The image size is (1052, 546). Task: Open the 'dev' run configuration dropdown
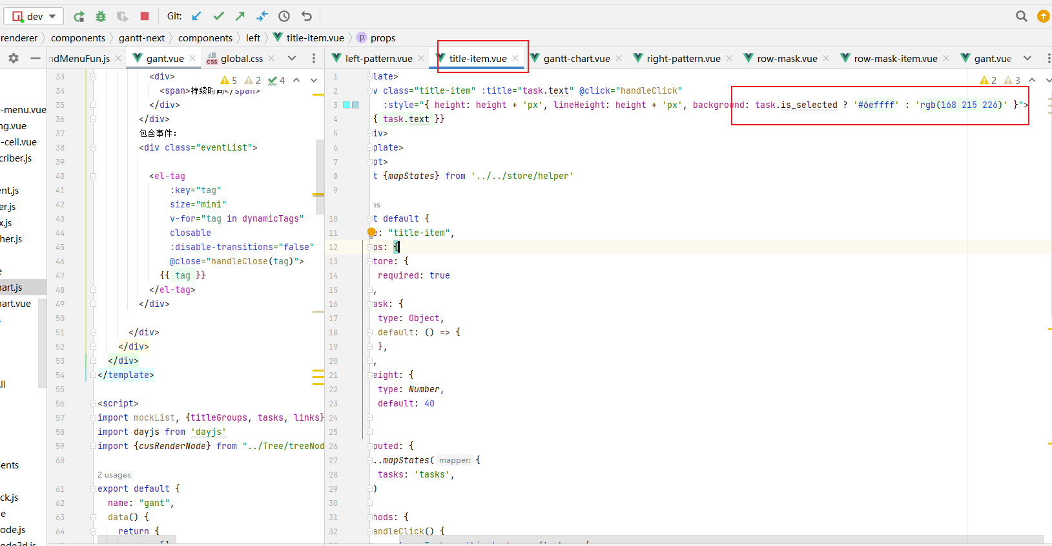35,16
